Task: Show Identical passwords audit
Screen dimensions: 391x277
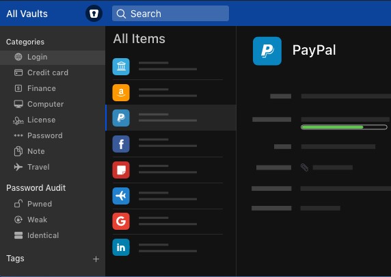Action: tap(53, 235)
